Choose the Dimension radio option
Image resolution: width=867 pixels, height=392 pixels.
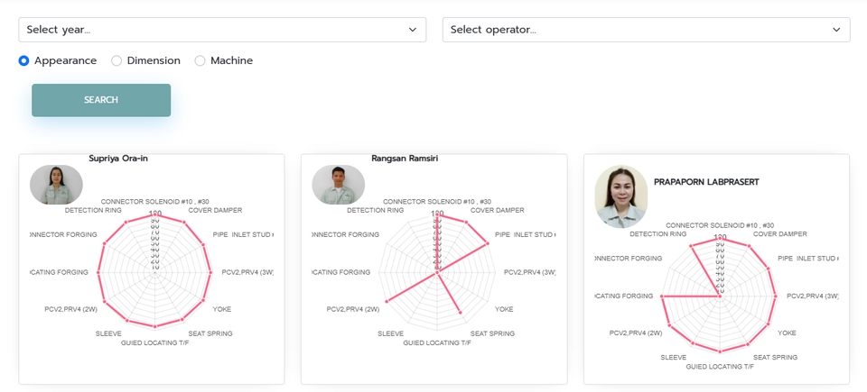click(x=117, y=60)
